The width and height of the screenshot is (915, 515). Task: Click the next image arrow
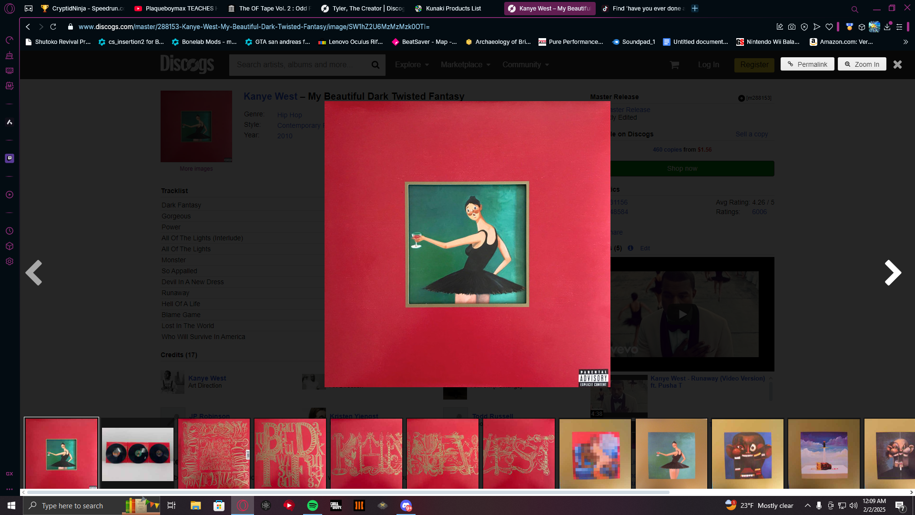tap(893, 273)
